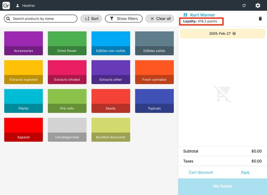Click the Heather user account icon
This screenshot has height=195, width=267.
click(x=17, y=5)
